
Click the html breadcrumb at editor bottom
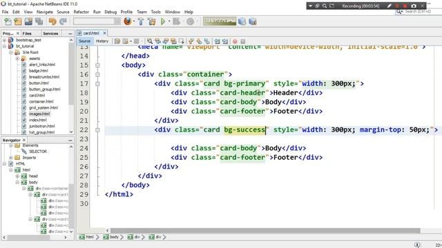coord(86,237)
